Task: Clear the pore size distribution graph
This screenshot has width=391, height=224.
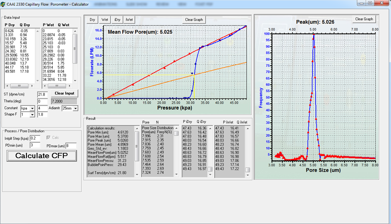Action: [x=364, y=19]
